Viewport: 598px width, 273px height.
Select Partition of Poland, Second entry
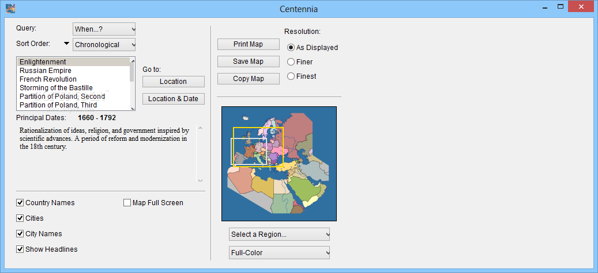coord(74,96)
